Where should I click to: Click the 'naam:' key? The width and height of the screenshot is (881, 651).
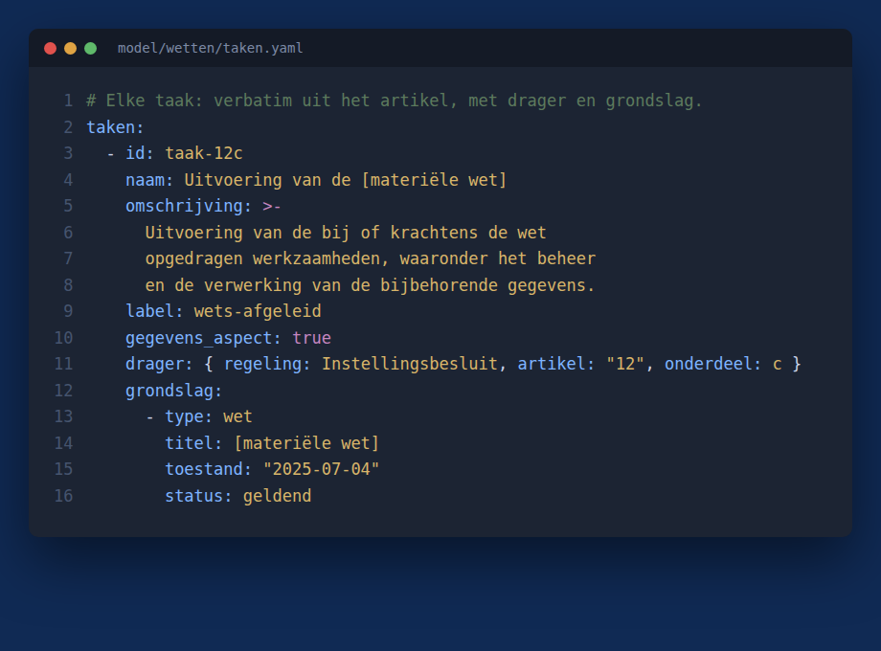coord(149,180)
